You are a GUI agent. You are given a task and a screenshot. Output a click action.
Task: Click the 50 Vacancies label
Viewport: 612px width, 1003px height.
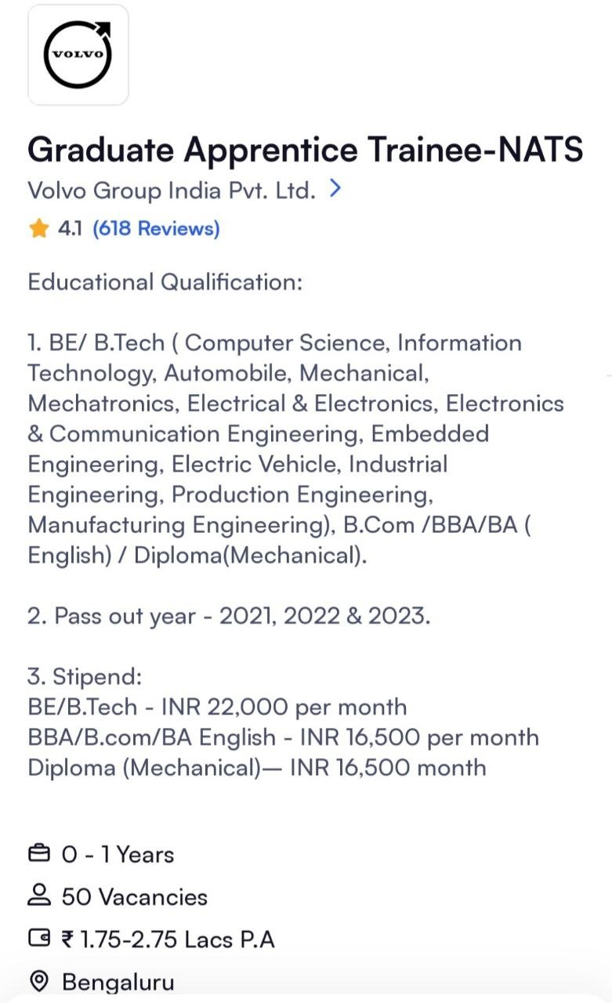click(132, 896)
